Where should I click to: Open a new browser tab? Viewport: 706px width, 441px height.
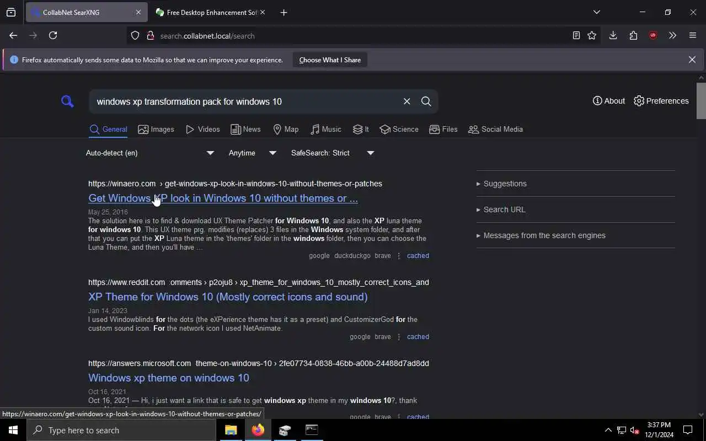coord(284,12)
